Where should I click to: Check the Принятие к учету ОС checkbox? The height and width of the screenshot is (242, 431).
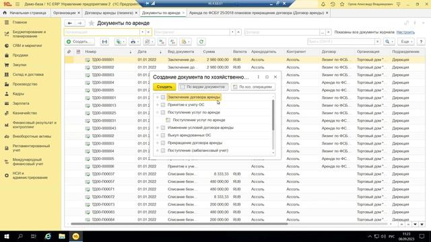click(163, 105)
